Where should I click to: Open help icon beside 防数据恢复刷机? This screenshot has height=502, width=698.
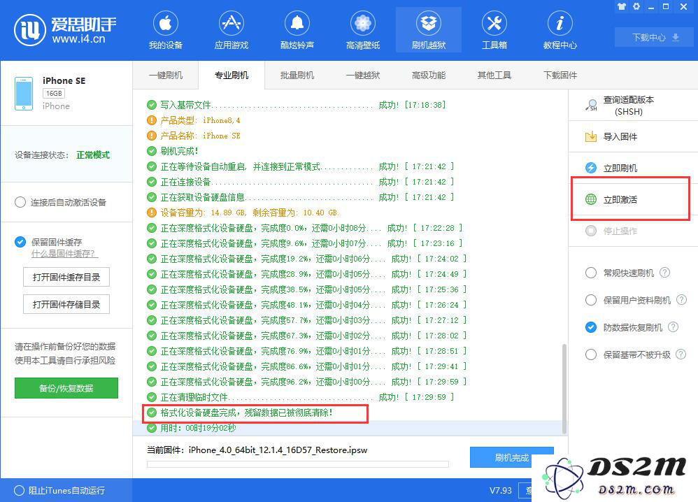(x=673, y=327)
